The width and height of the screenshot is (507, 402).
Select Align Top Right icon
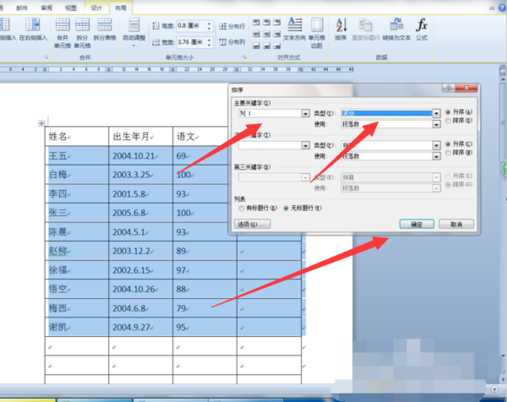pos(277,22)
